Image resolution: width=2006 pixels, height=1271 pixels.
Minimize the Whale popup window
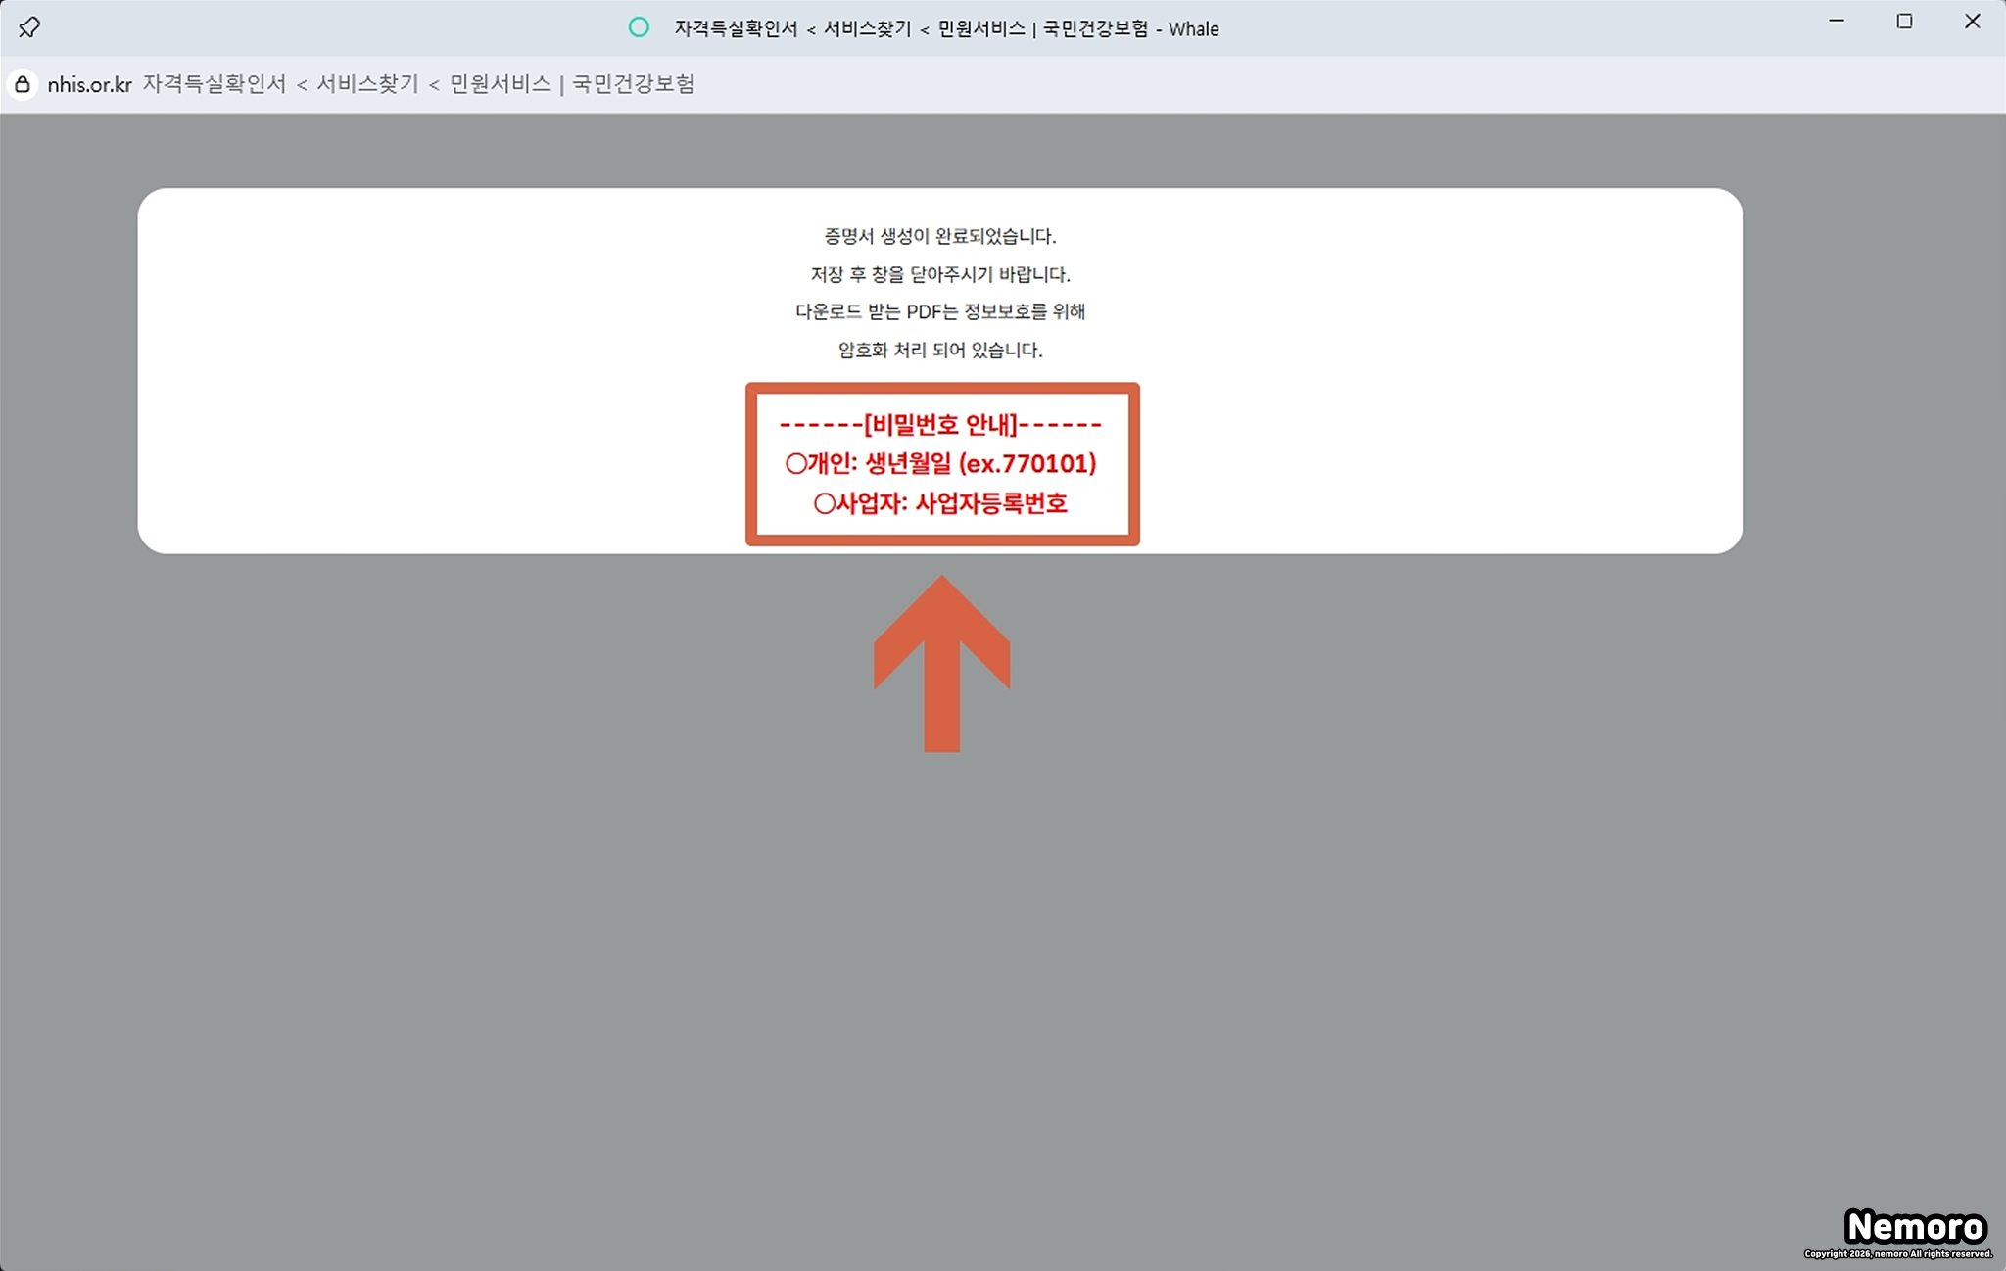click(1837, 22)
